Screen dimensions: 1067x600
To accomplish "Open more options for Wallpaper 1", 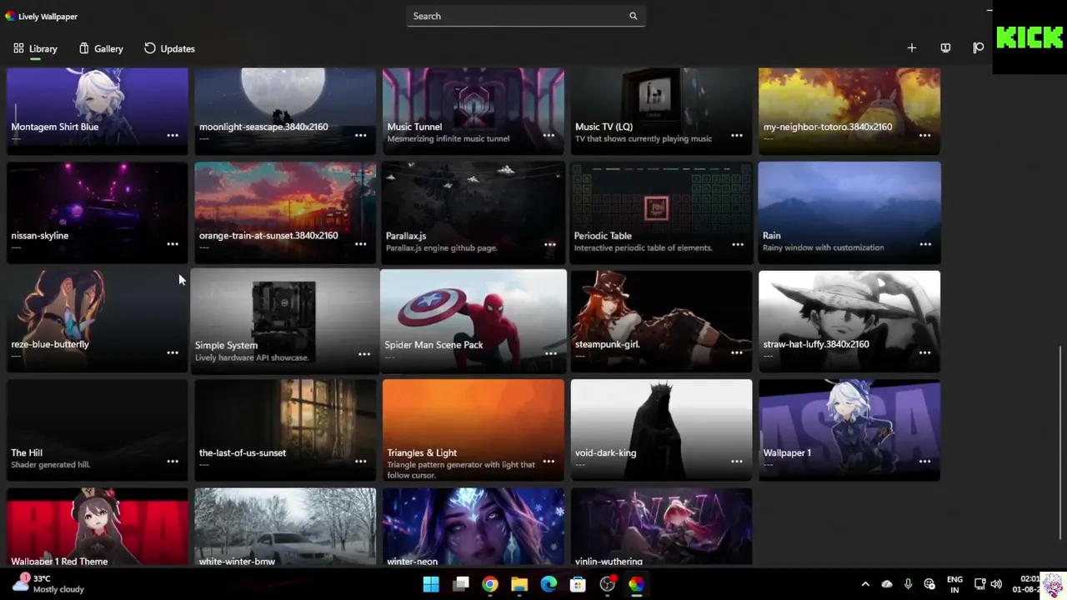I will click(925, 461).
